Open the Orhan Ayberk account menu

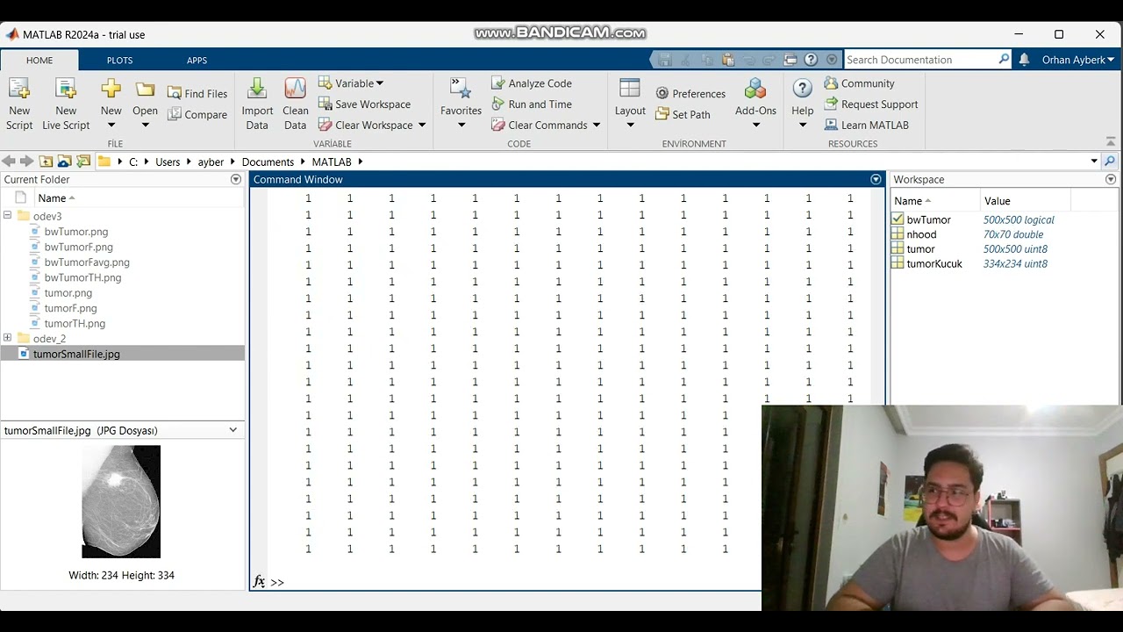(1078, 60)
